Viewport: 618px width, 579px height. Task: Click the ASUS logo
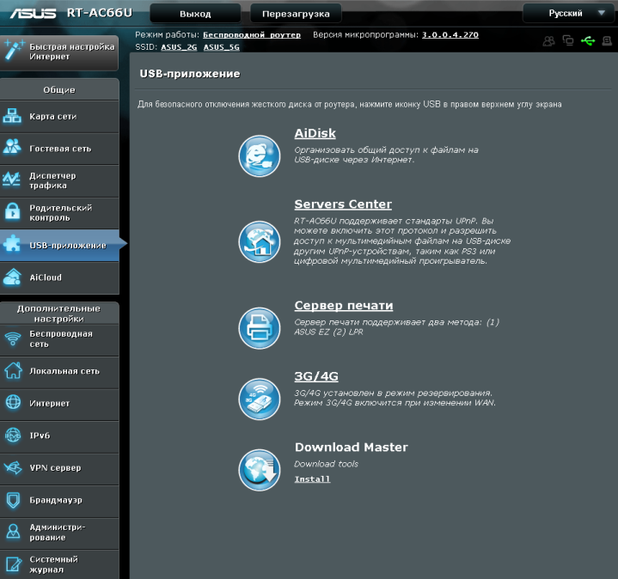[33, 14]
